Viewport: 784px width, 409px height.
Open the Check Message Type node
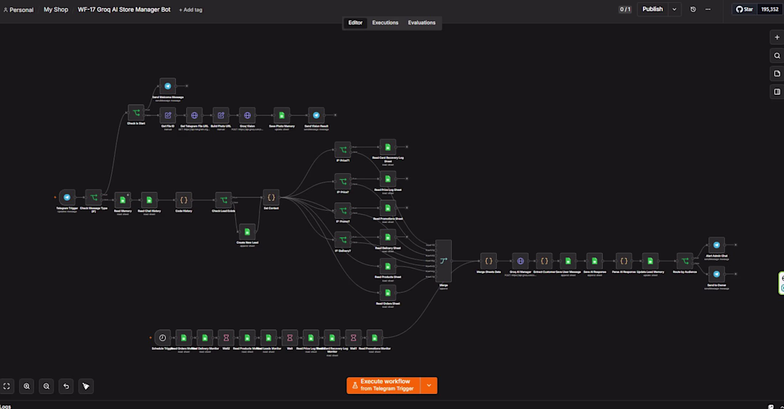93,197
